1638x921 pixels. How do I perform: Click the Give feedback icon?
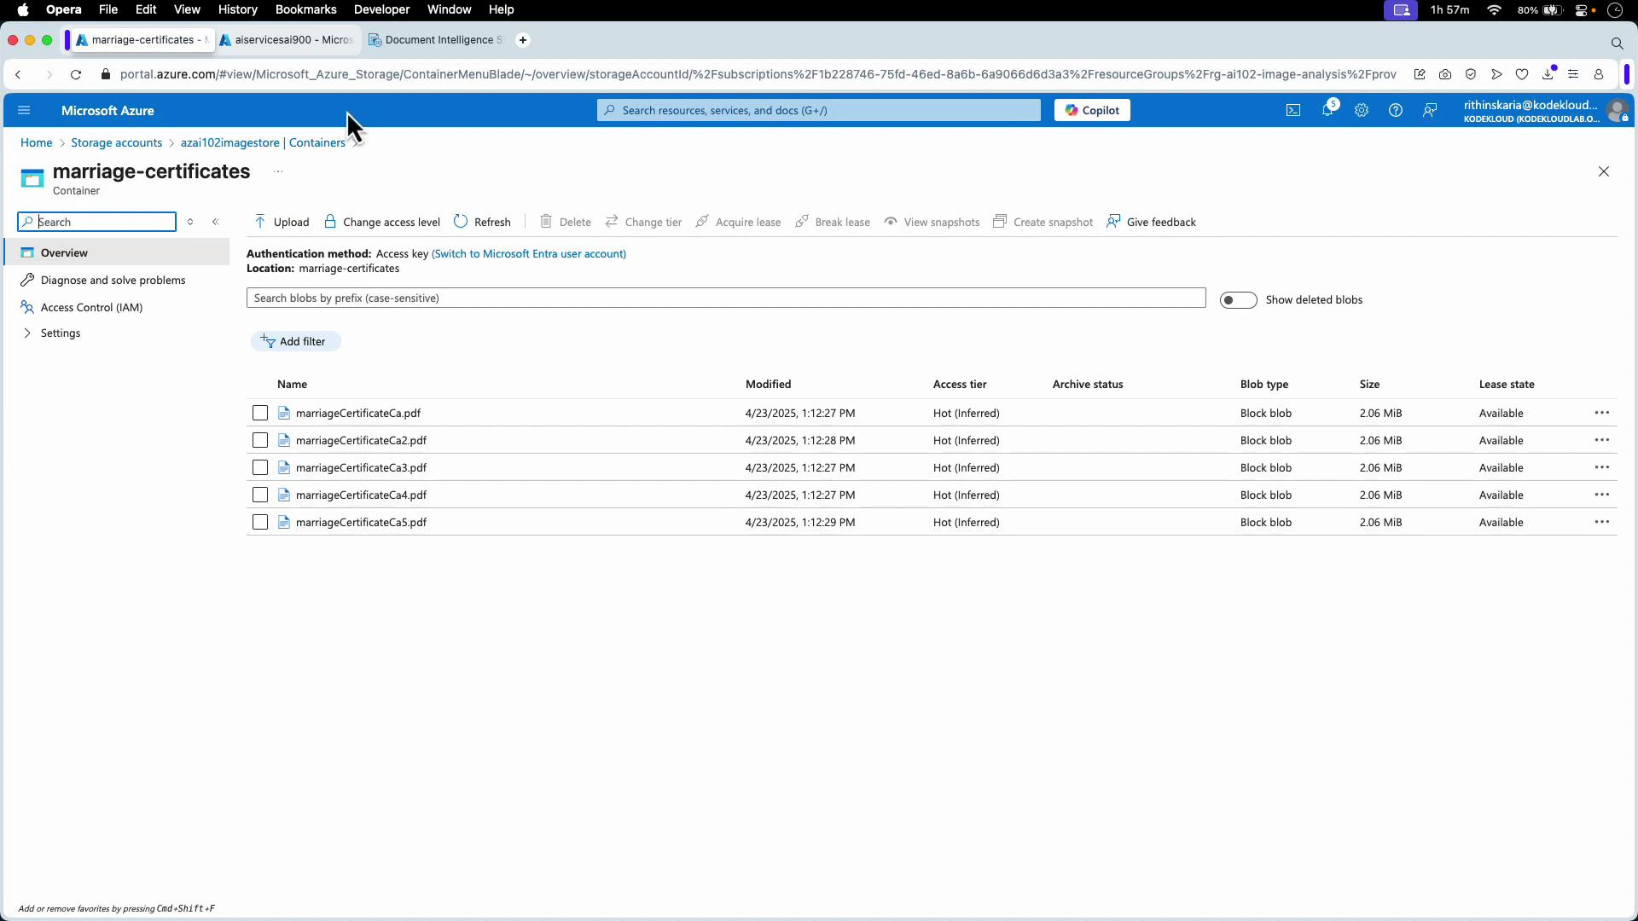click(1114, 222)
